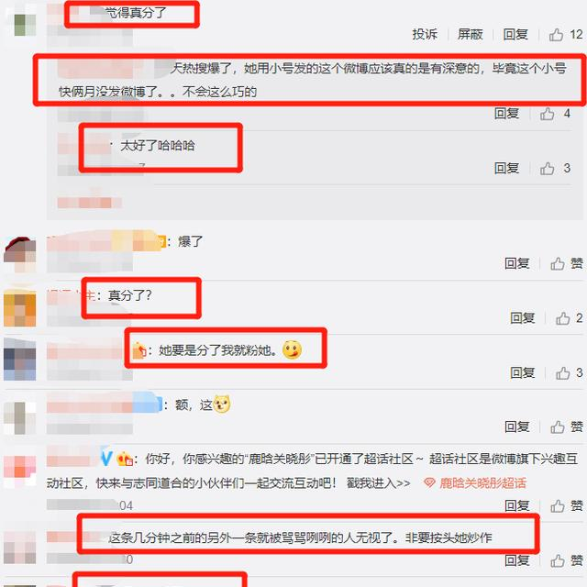Reply to the 真分了? comment
This screenshot has height=587, width=587.
click(x=522, y=318)
